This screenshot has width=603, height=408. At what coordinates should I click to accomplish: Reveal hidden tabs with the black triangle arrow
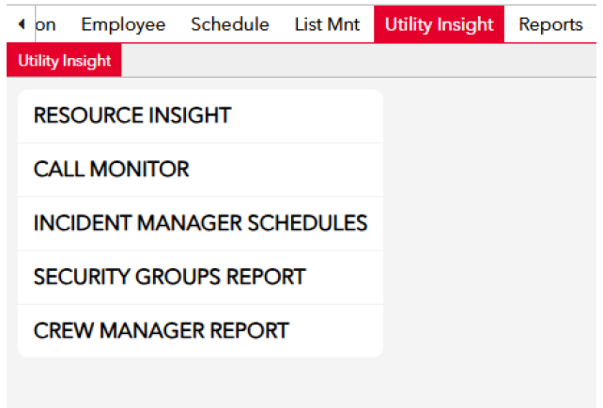click(x=22, y=24)
